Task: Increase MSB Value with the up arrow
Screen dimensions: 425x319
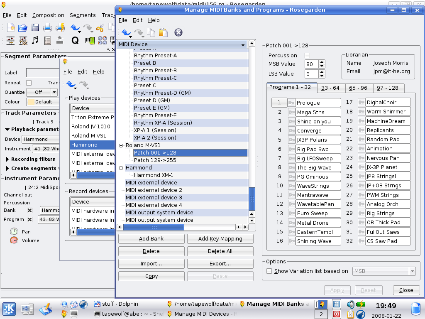Action: point(322,62)
